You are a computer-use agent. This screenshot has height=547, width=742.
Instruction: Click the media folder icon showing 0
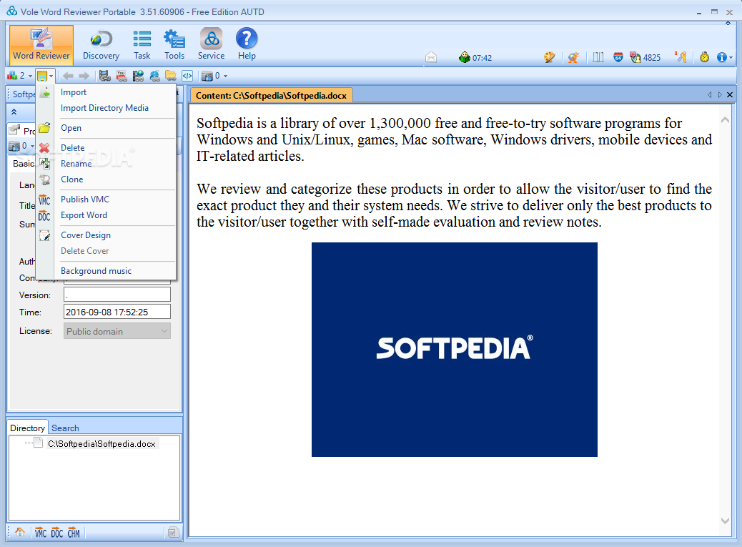coord(207,76)
